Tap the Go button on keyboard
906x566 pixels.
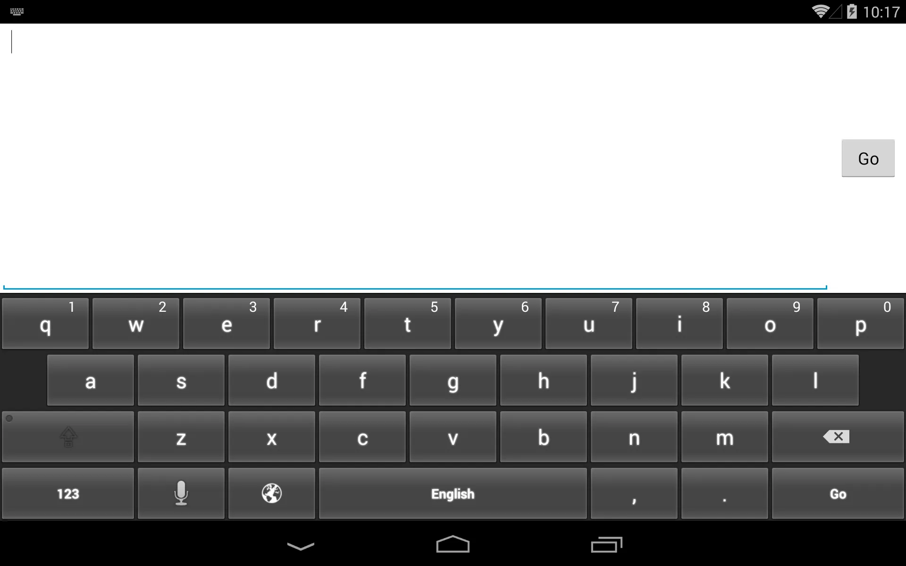[838, 493]
